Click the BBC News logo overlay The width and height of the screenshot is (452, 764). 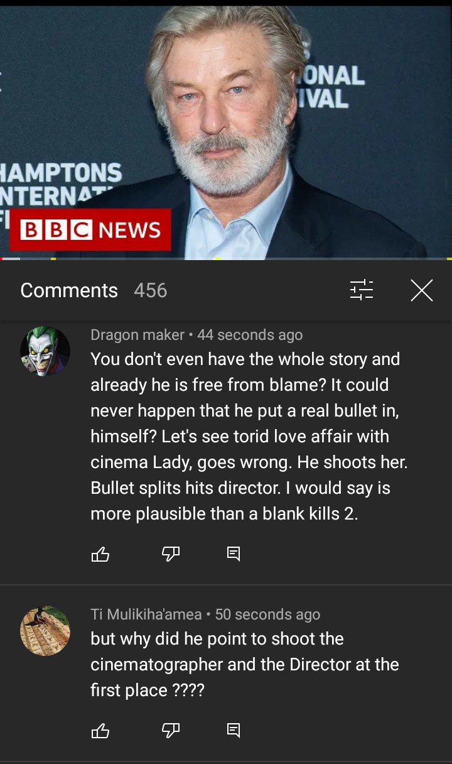pos(90,230)
